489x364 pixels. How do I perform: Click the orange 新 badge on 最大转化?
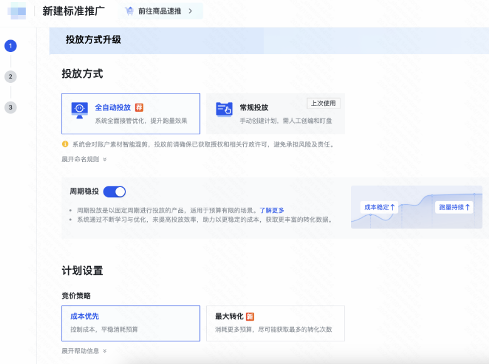point(250,316)
